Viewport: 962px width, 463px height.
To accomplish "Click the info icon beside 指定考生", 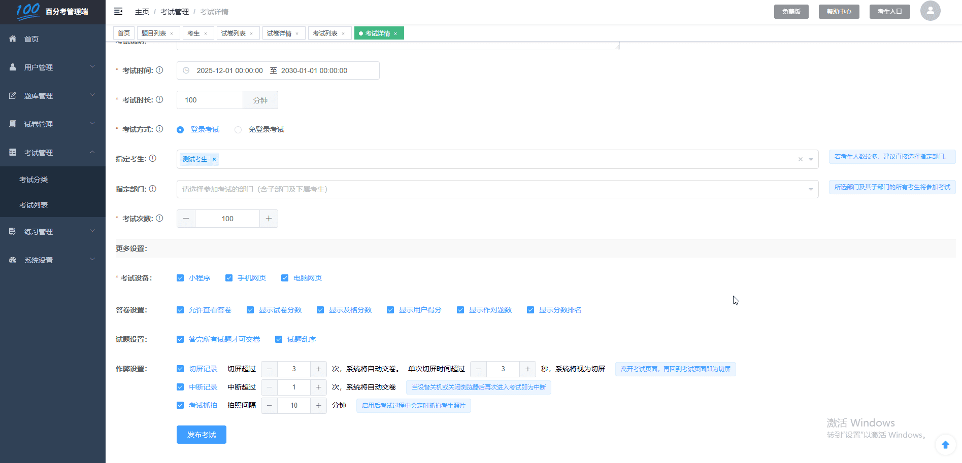I will 152,158.
